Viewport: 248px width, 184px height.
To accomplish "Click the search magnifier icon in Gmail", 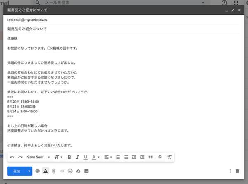I will pos(38,2).
